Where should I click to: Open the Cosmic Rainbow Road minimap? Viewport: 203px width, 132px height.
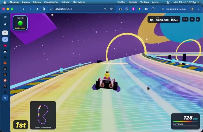[x=43, y=115]
